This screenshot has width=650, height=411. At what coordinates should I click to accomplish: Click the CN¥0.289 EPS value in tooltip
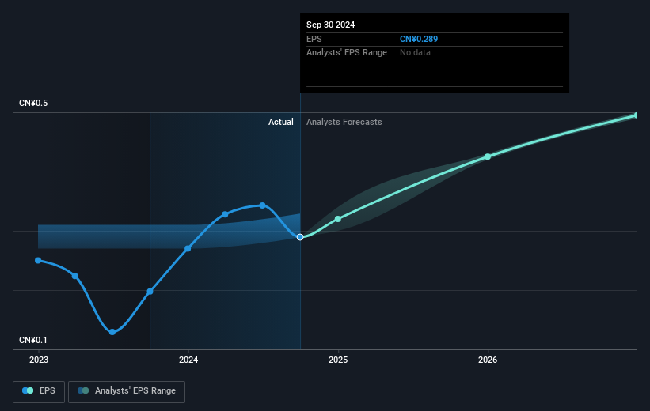[x=419, y=39]
